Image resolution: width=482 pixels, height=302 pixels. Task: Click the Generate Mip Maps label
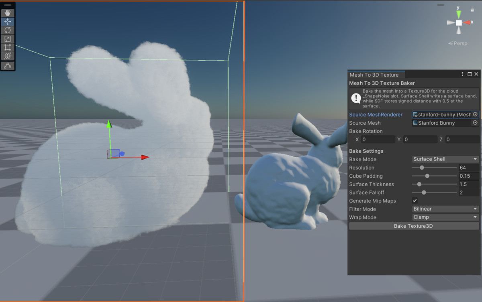(372, 201)
